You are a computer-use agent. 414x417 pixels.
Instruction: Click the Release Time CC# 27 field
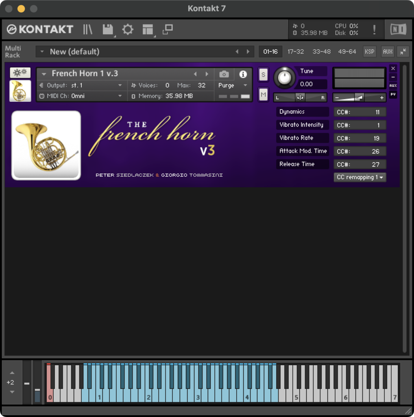[x=360, y=165]
